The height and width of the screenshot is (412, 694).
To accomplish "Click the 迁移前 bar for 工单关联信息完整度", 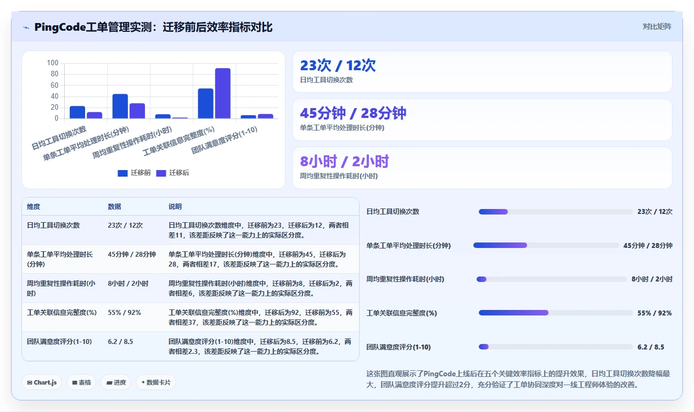I will [205, 103].
